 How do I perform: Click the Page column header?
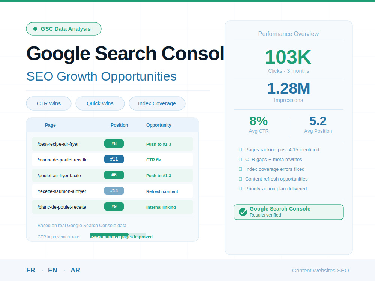point(51,125)
